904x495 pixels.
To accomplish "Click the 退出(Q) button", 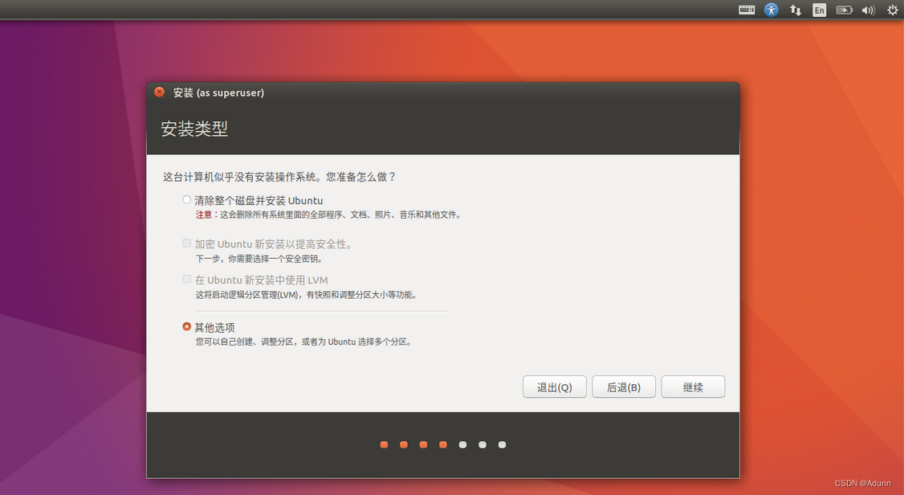I will (x=555, y=387).
